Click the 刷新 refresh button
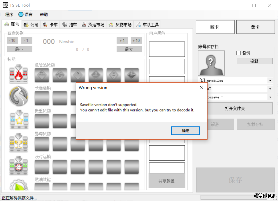This screenshot has width=278, height=201. tap(255, 61)
